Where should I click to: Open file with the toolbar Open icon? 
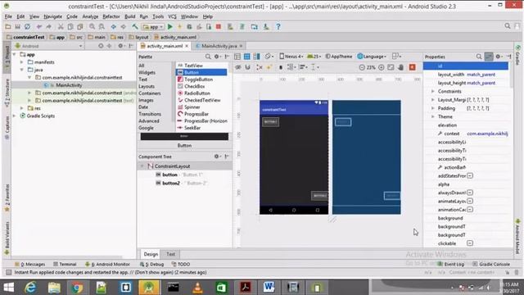point(8,27)
